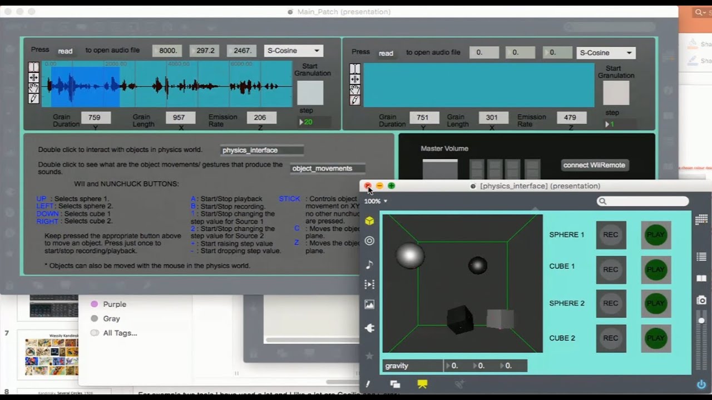Toggle Start Granulation for the right source
The image size is (712, 400).
(x=616, y=93)
